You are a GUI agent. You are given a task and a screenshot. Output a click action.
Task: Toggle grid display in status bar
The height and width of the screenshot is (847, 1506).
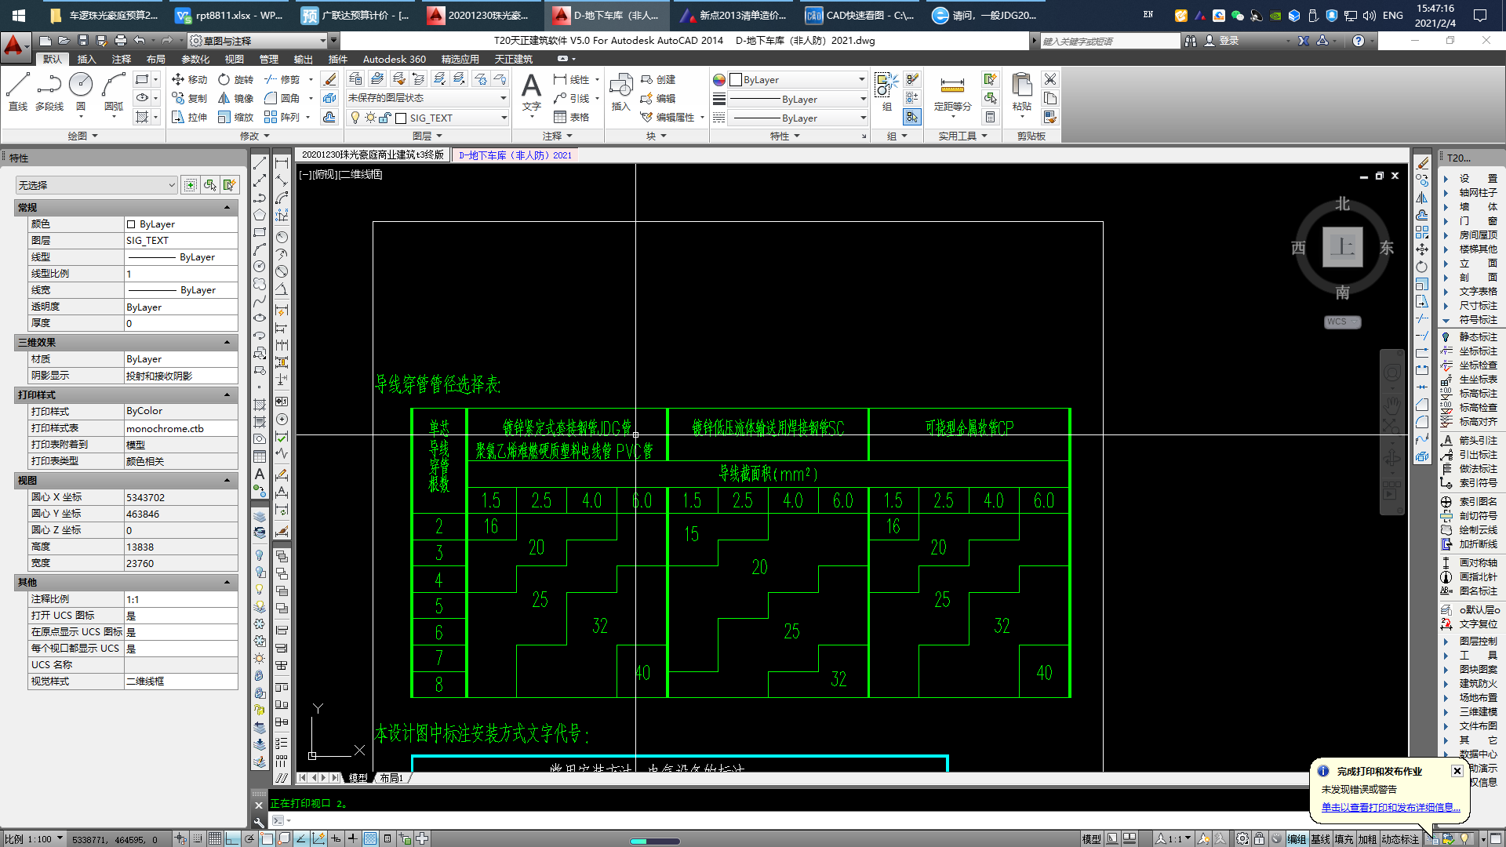[x=215, y=838]
